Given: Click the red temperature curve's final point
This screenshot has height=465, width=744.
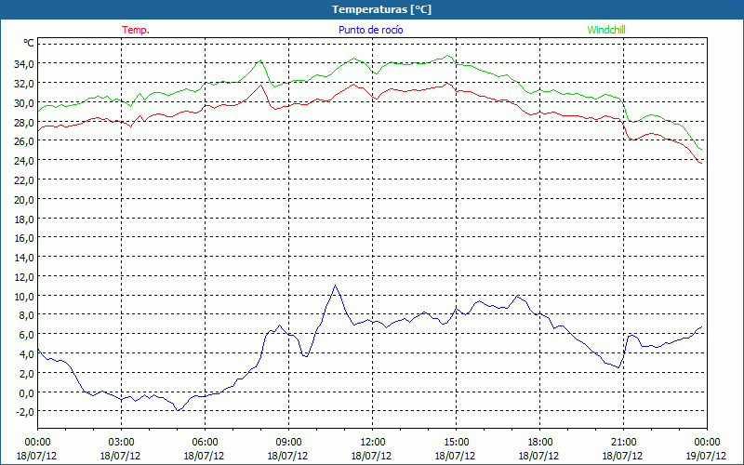Looking at the screenshot, I should click(x=702, y=164).
